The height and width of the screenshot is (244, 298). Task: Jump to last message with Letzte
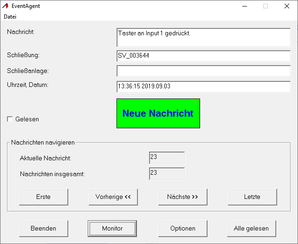click(252, 197)
